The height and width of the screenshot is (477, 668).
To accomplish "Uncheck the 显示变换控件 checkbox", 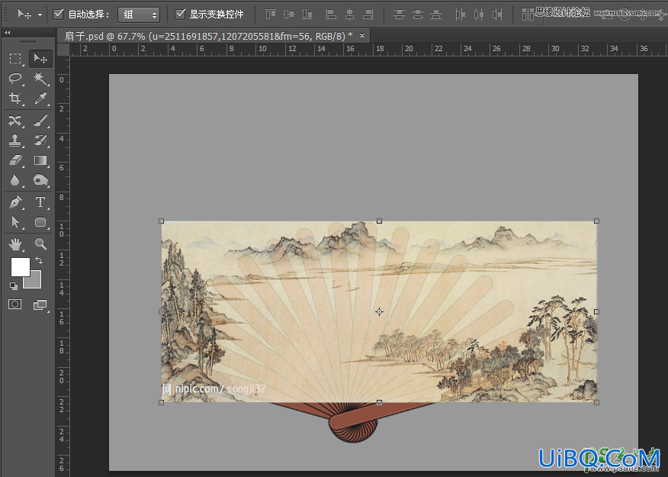I will coord(180,14).
